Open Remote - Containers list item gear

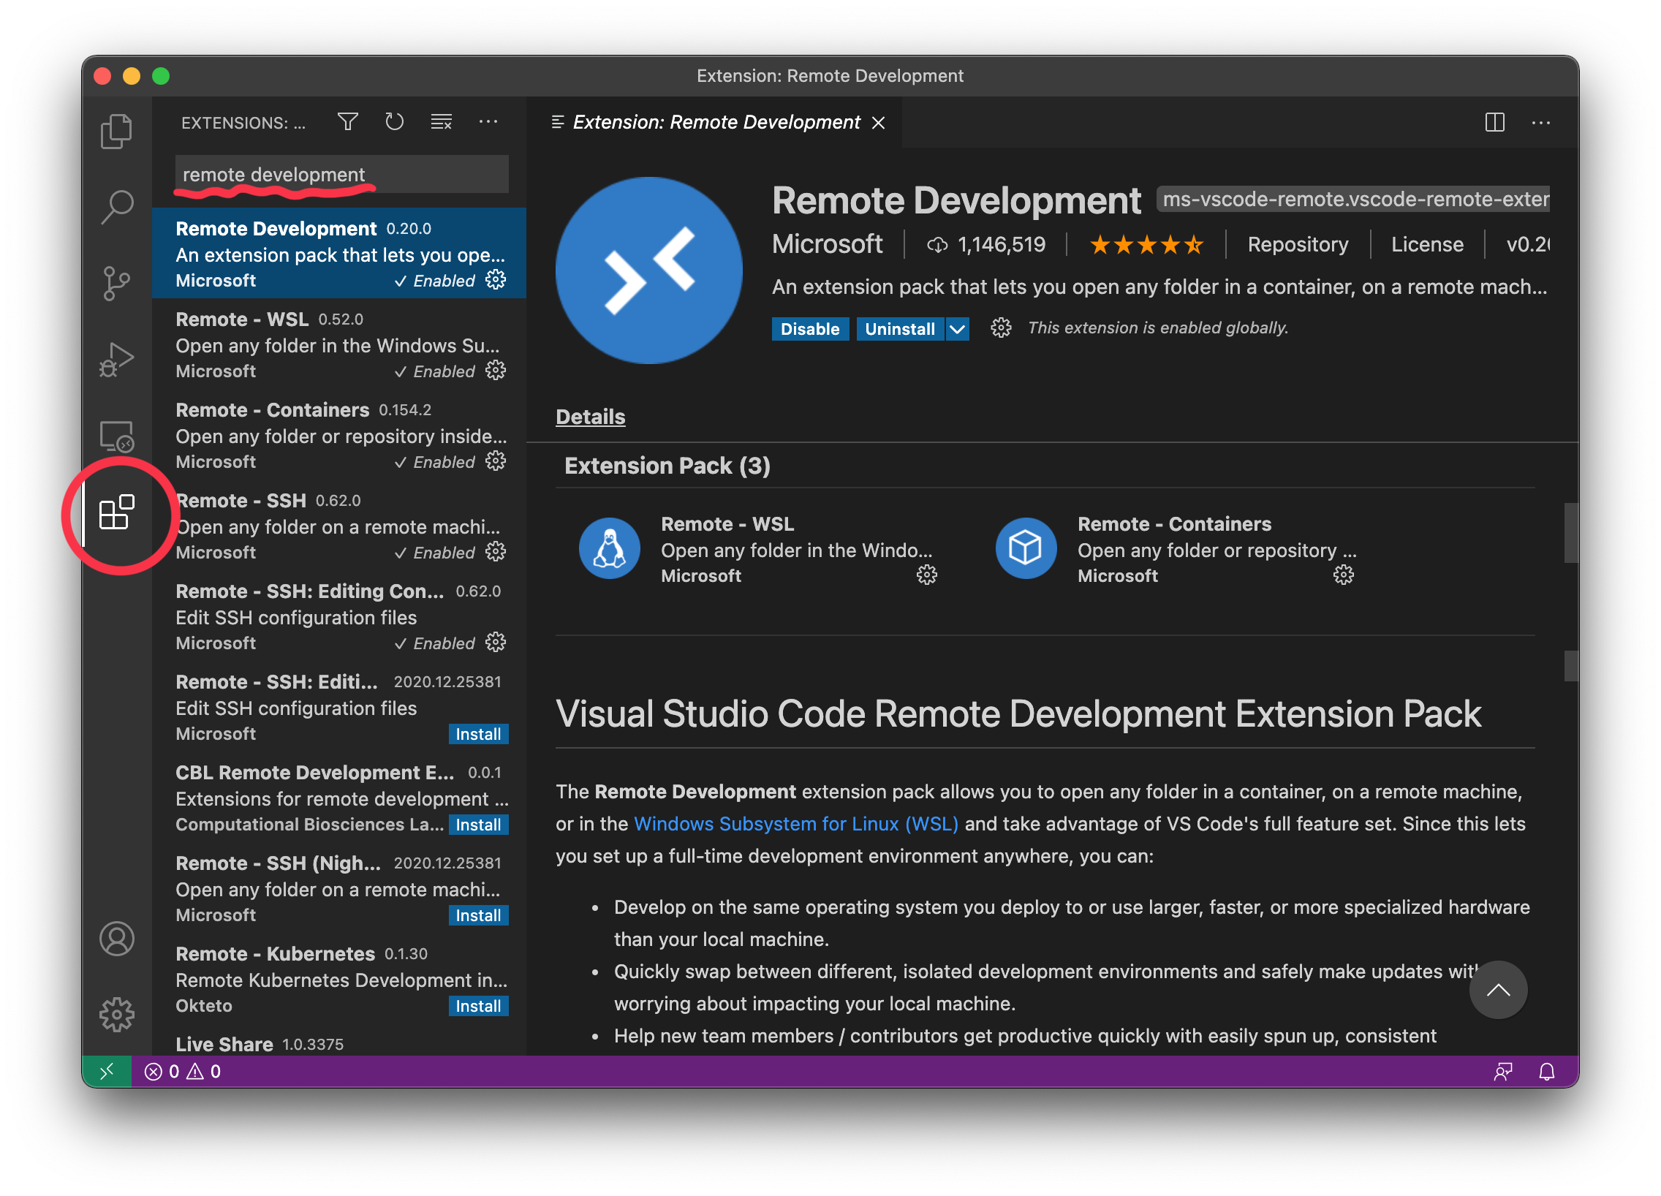pyautogui.click(x=496, y=461)
